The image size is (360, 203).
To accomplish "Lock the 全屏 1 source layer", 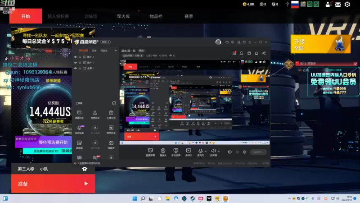I will pos(80,69).
